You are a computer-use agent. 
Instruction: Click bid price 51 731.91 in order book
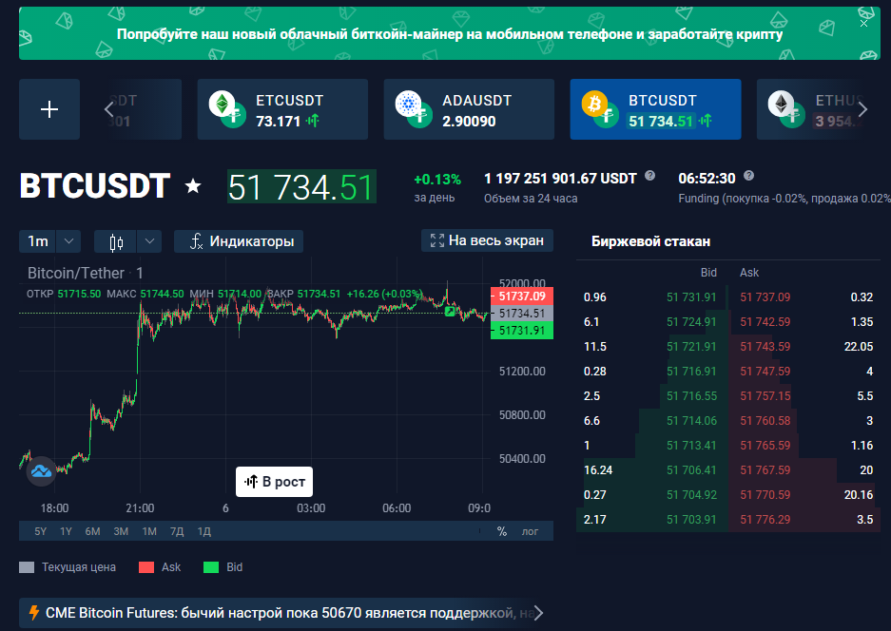pyautogui.click(x=691, y=297)
